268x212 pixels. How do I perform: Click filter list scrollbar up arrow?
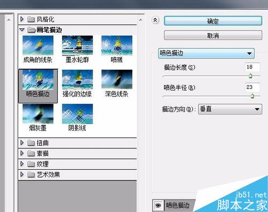140,20
